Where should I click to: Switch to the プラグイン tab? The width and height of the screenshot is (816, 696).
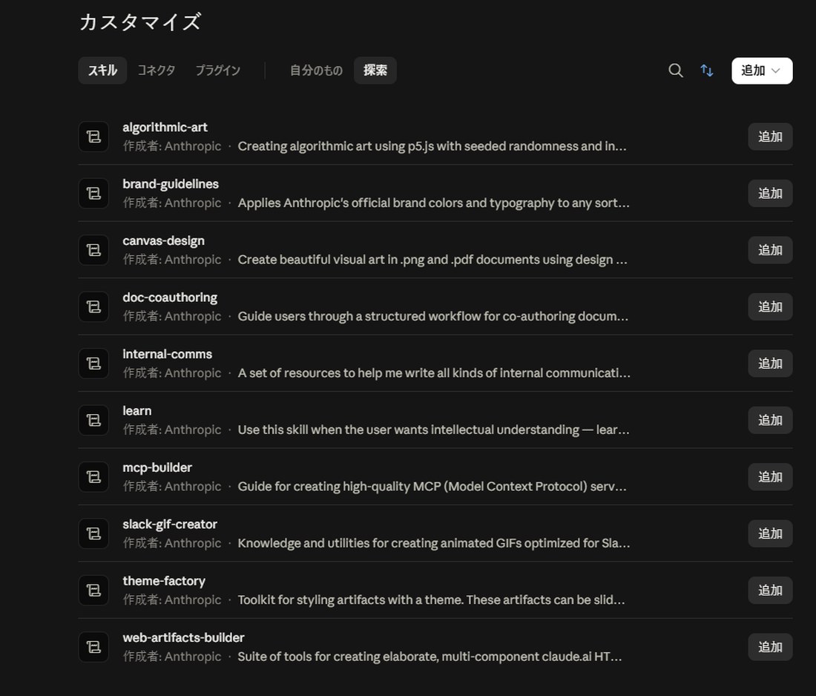(217, 70)
